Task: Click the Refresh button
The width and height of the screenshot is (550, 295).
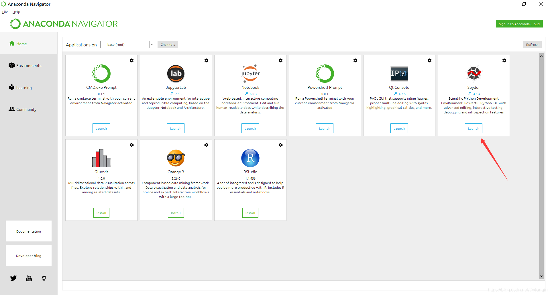Action: [532, 44]
